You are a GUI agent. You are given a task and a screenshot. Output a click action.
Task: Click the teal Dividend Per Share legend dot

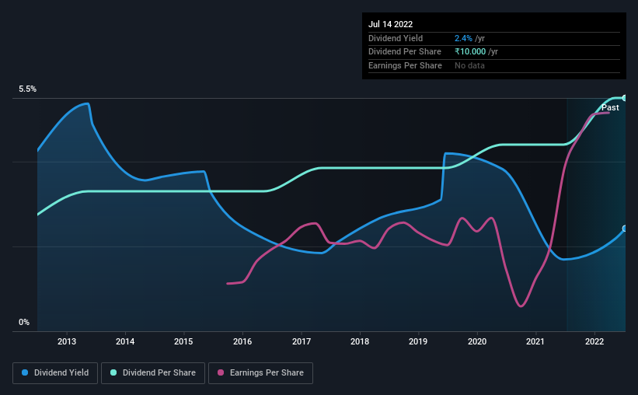(113, 372)
